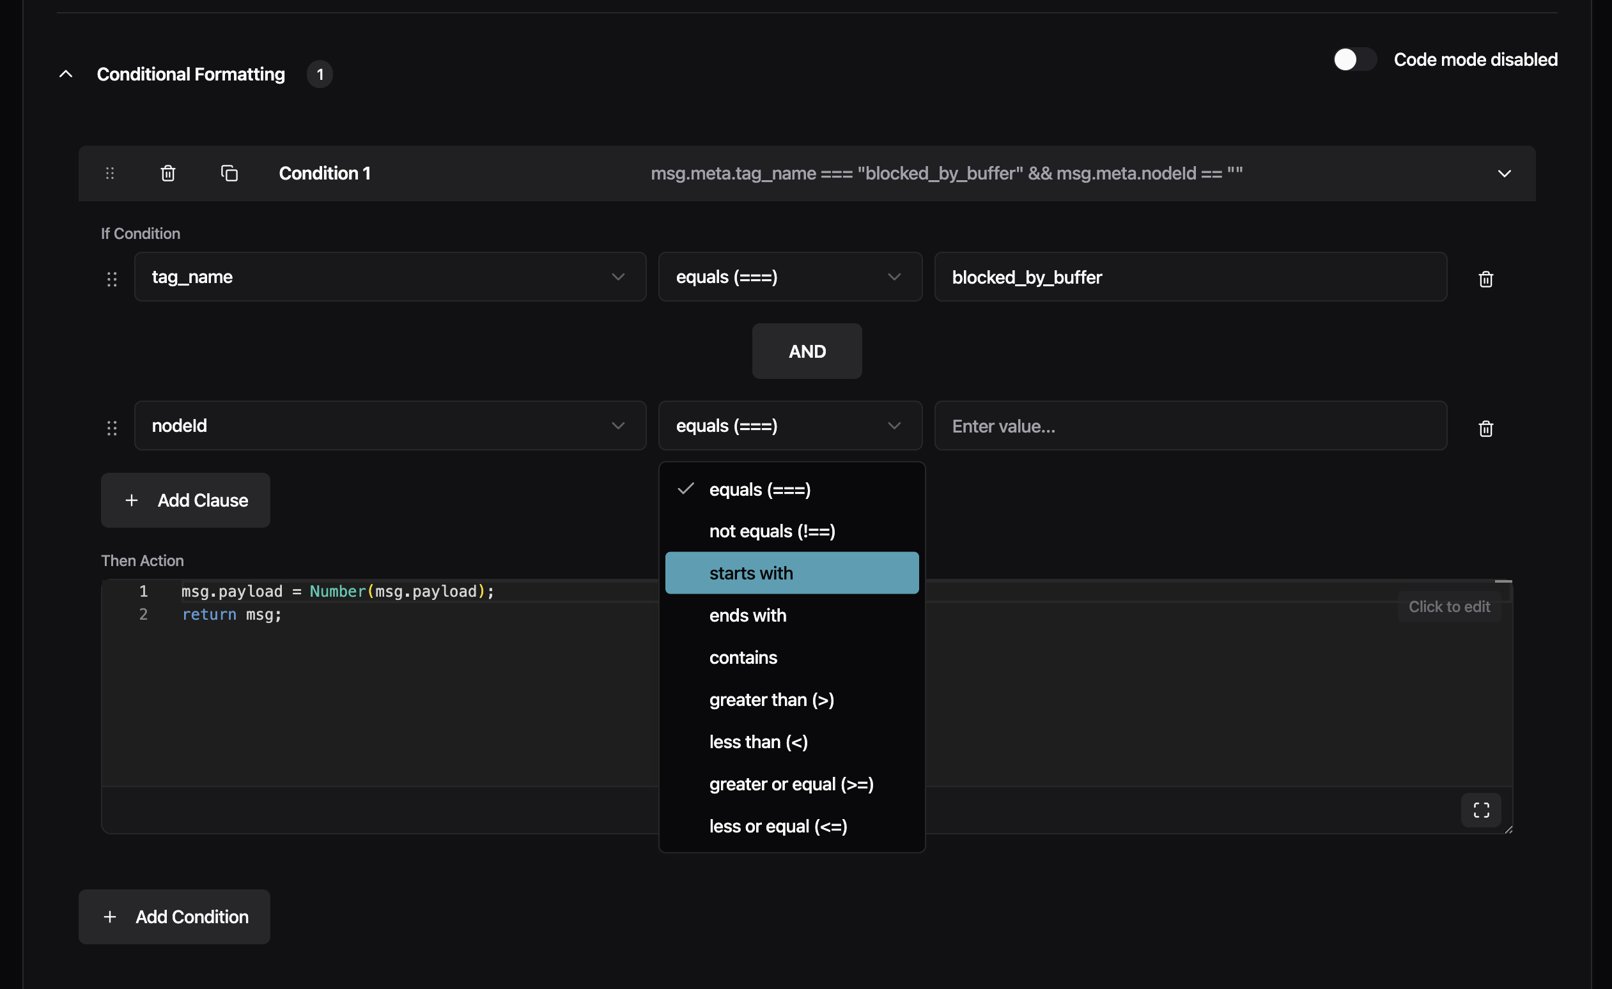Grab the Condition 1 drag handle

coord(110,173)
